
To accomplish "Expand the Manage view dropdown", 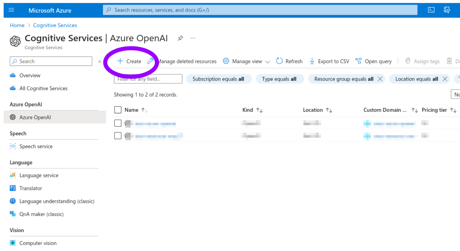I will [x=246, y=61].
